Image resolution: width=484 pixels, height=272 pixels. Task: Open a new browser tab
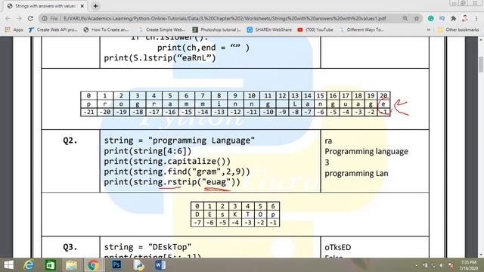coord(96,6)
